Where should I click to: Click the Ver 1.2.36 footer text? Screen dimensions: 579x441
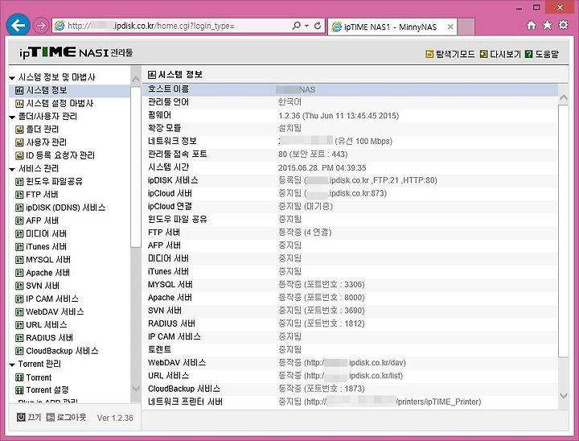coord(115,418)
